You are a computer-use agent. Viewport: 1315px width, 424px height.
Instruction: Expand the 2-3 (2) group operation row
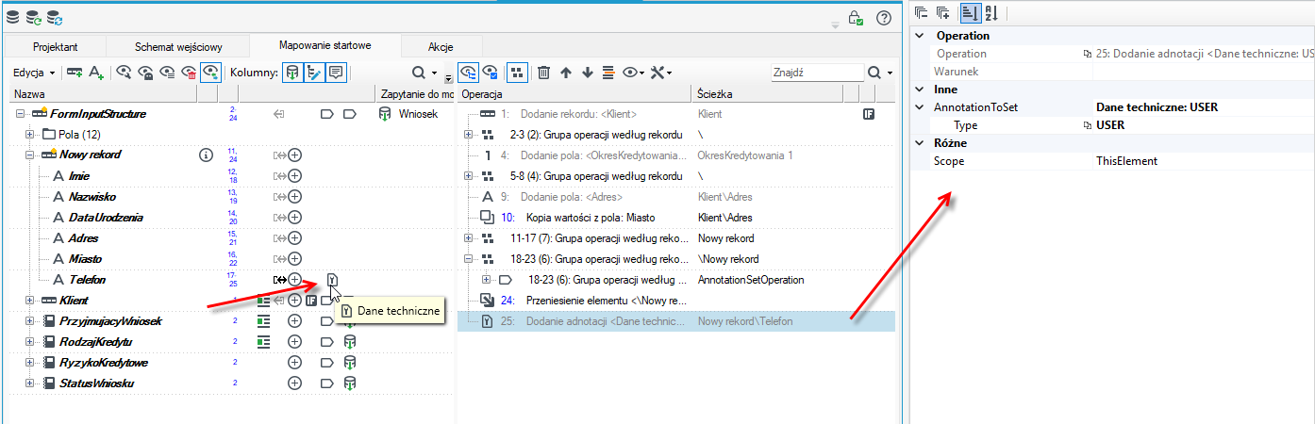pyautogui.click(x=469, y=134)
